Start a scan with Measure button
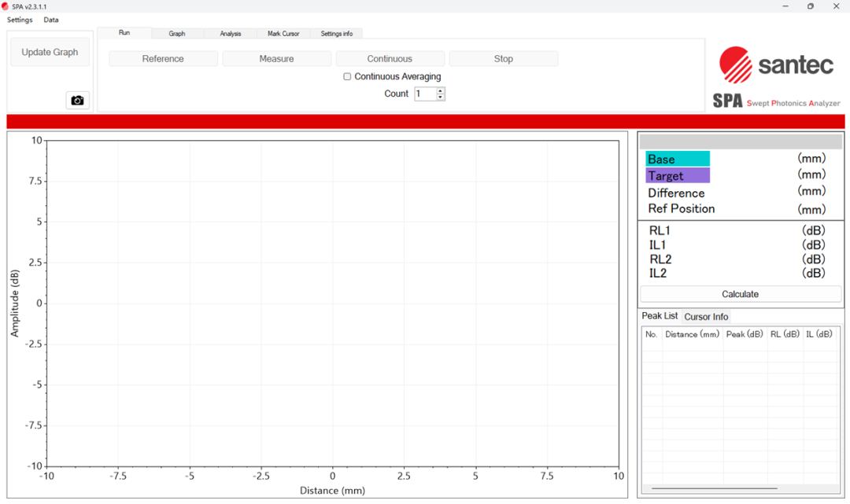The image size is (850, 504). pyautogui.click(x=276, y=59)
